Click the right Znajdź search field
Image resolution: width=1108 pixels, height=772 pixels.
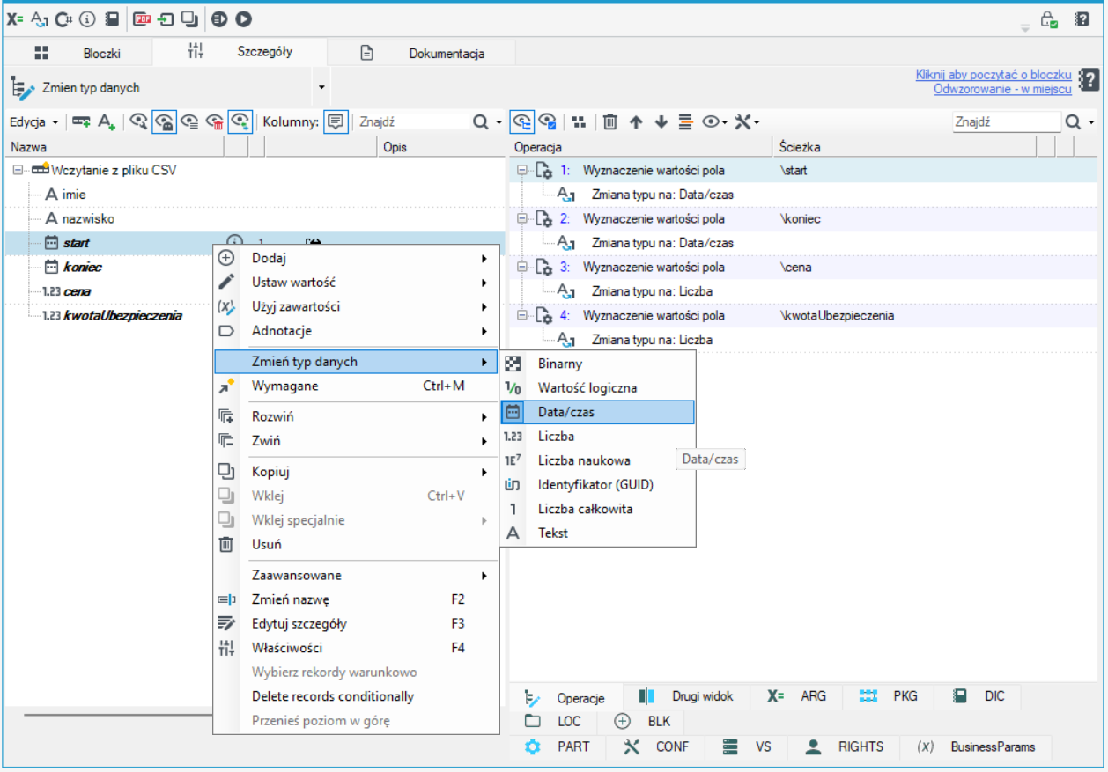(x=1007, y=122)
